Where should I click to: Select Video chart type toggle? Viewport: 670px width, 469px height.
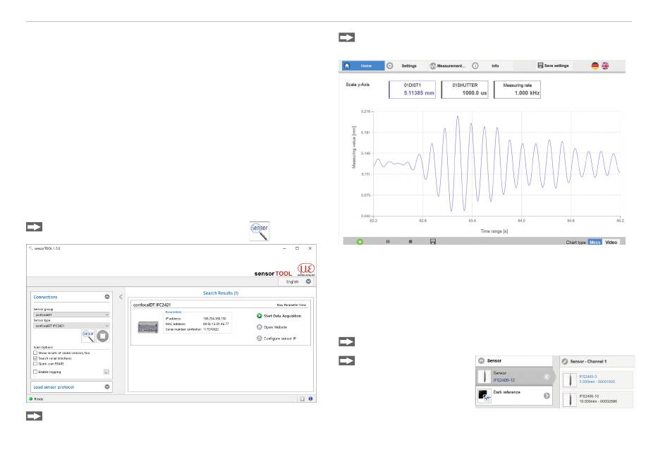pyautogui.click(x=611, y=242)
